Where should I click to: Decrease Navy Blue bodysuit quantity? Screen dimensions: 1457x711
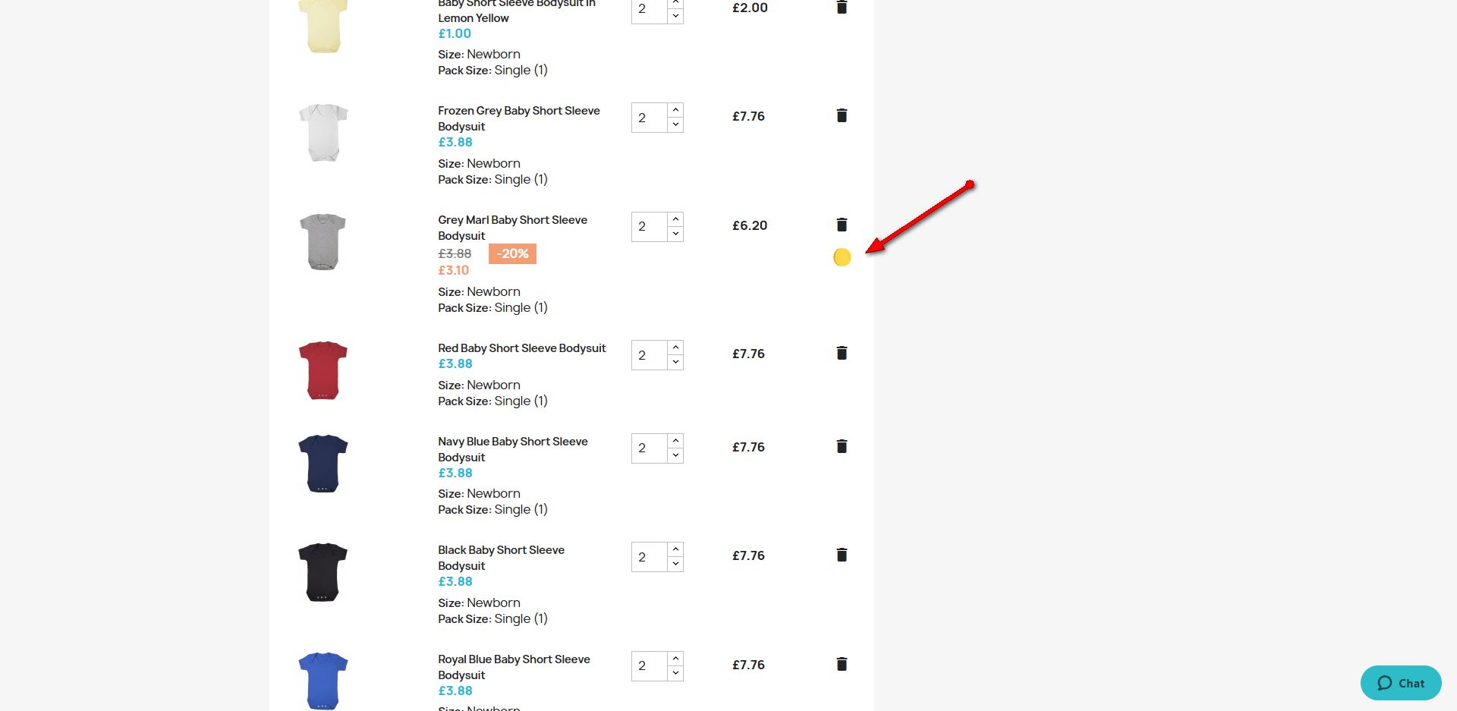click(x=675, y=455)
